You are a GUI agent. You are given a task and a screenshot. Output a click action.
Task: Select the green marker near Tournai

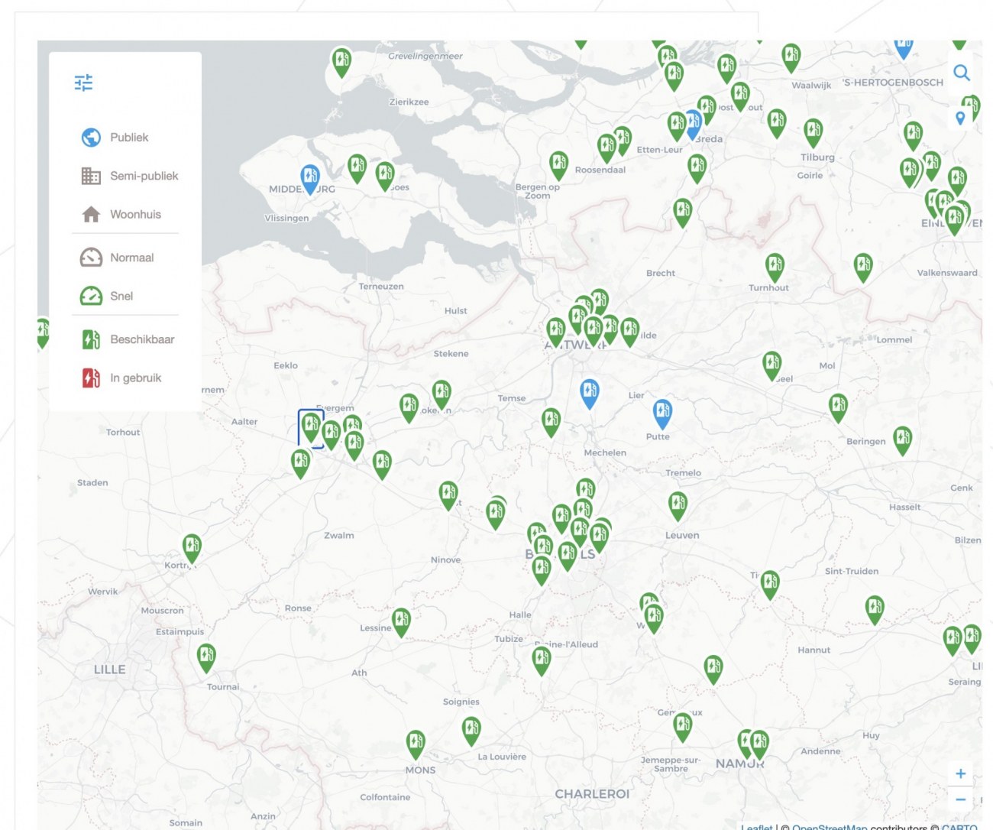(x=206, y=658)
